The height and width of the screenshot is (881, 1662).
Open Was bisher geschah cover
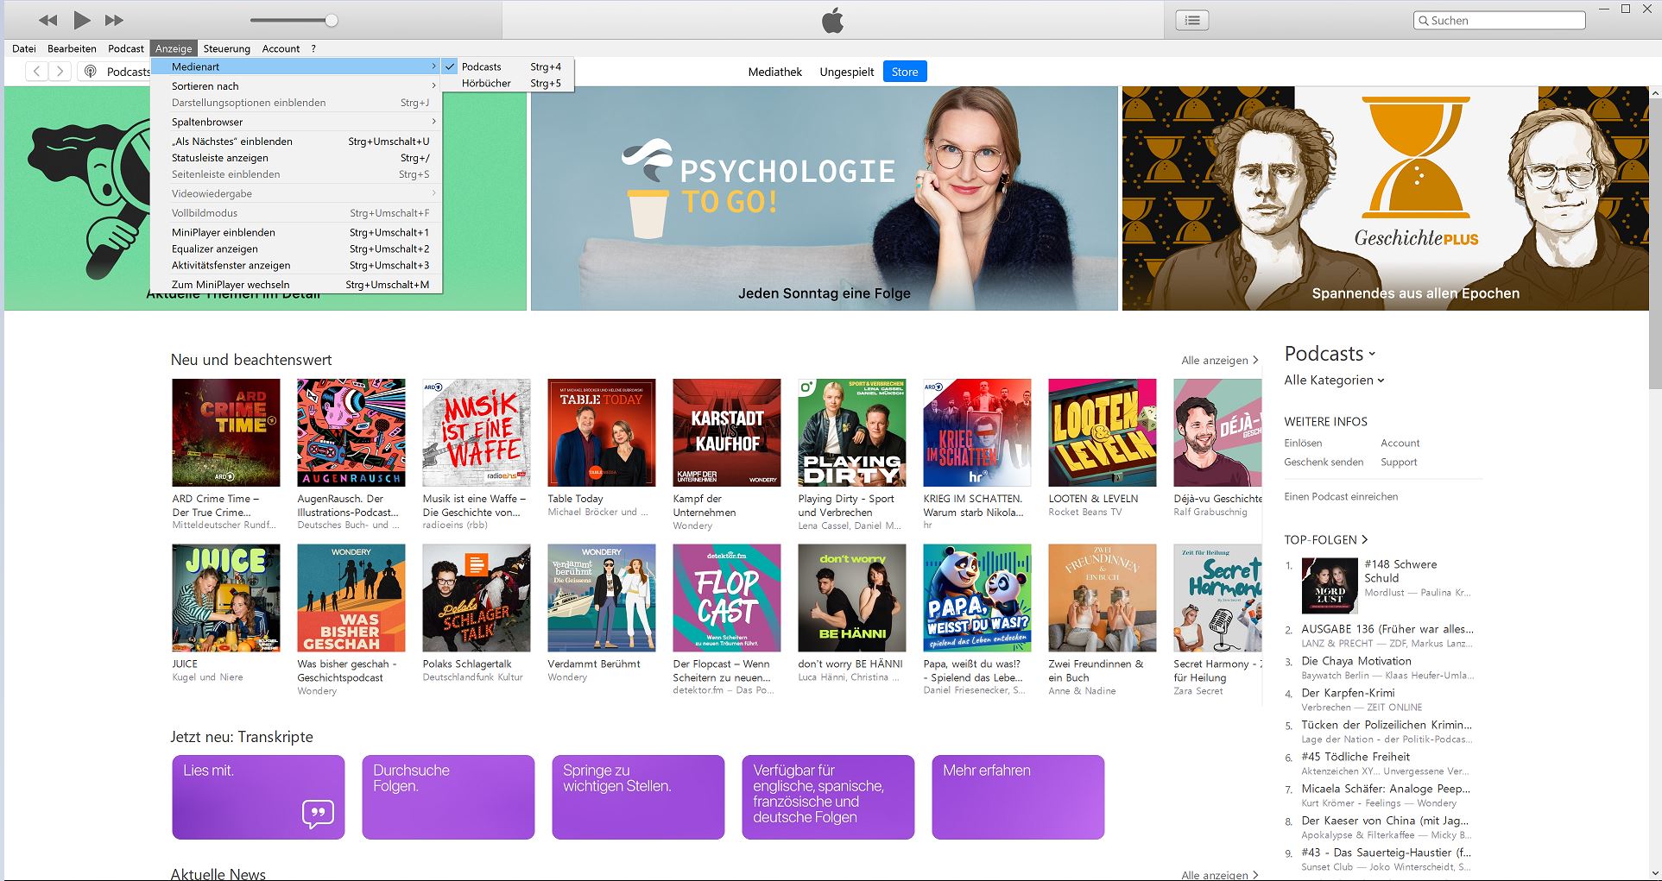(351, 598)
